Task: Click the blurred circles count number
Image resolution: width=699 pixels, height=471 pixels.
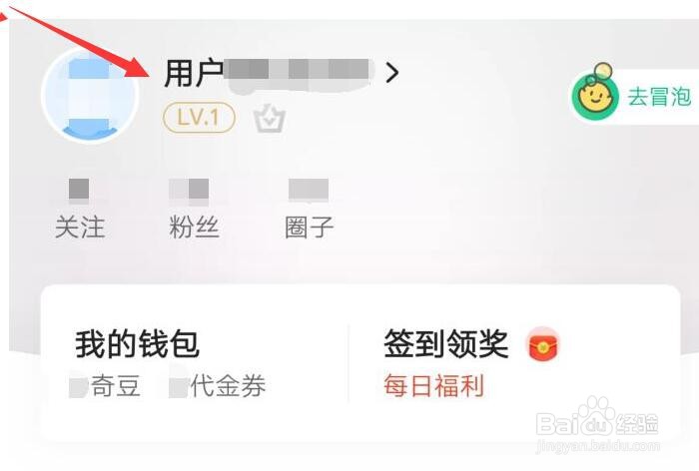Action: (x=309, y=189)
